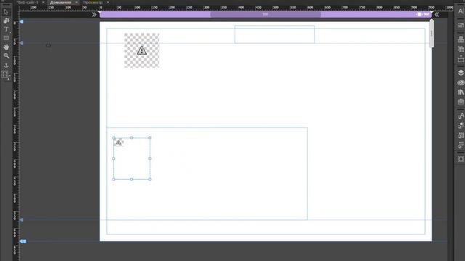Select the Crop tool below the arrow tool
465x261 pixels.
(6, 21)
